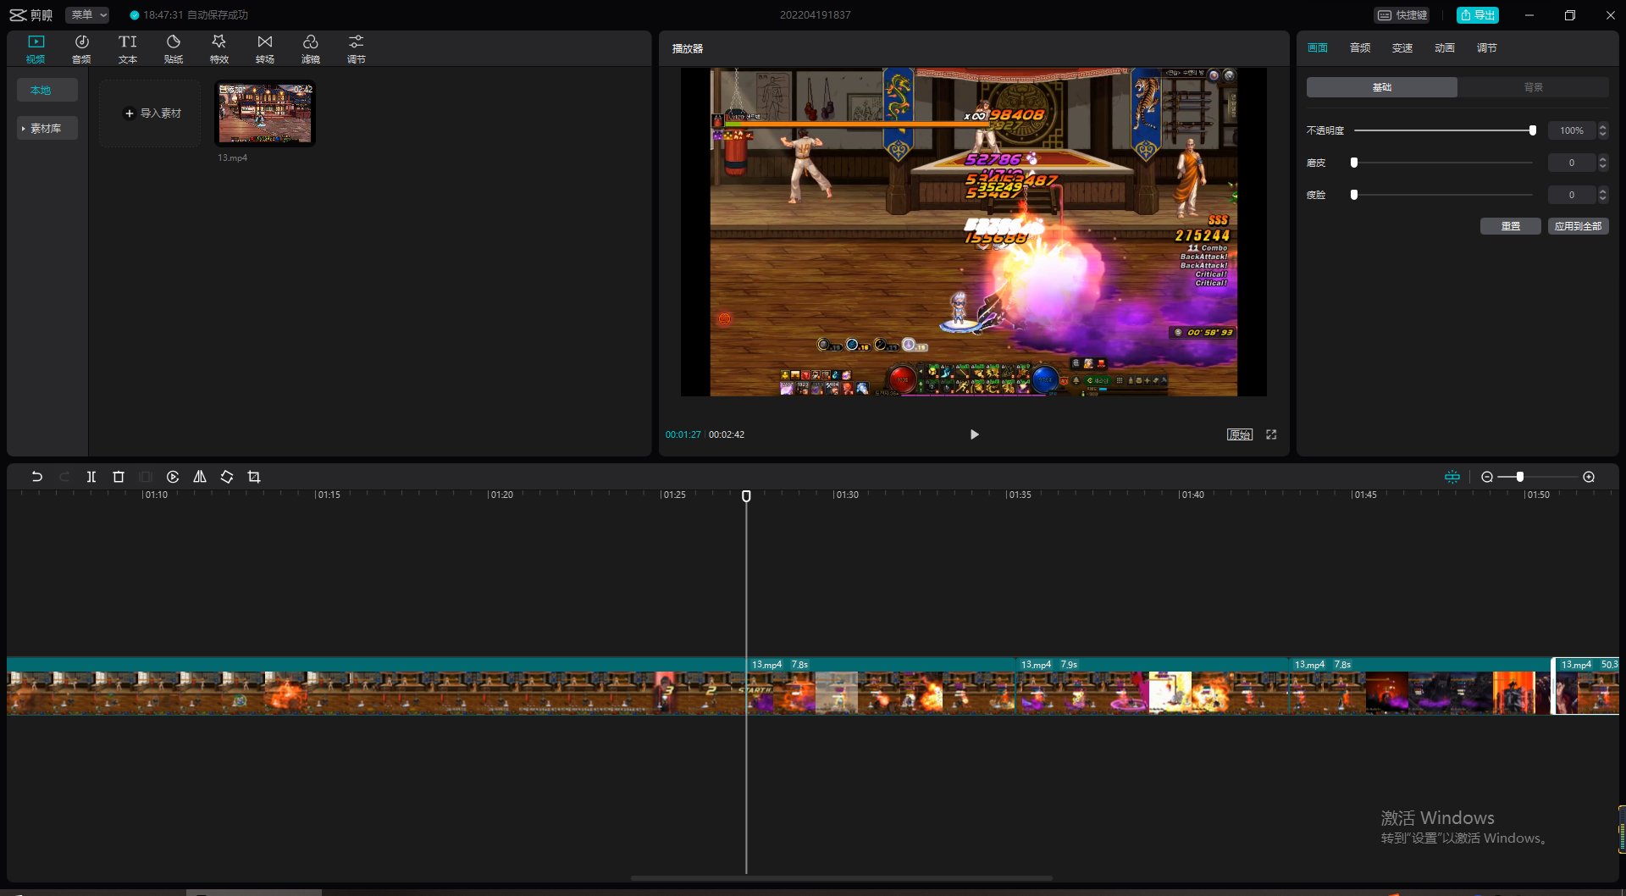
Task: Open the 调节 (Adjust) tab in top toolbar
Action: (x=356, y=49)
